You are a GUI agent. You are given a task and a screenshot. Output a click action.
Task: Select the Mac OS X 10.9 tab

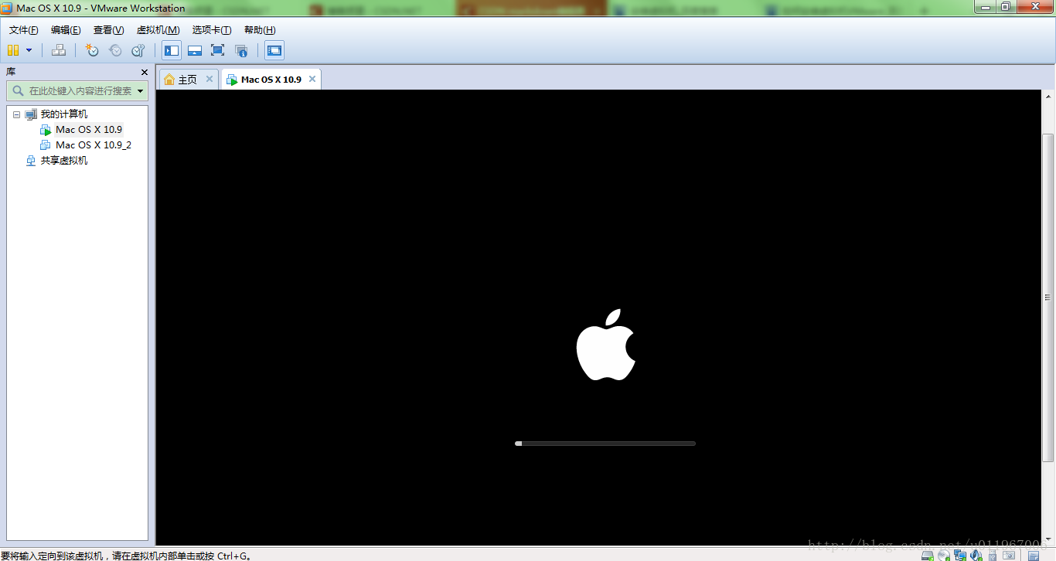pos(271,80)
